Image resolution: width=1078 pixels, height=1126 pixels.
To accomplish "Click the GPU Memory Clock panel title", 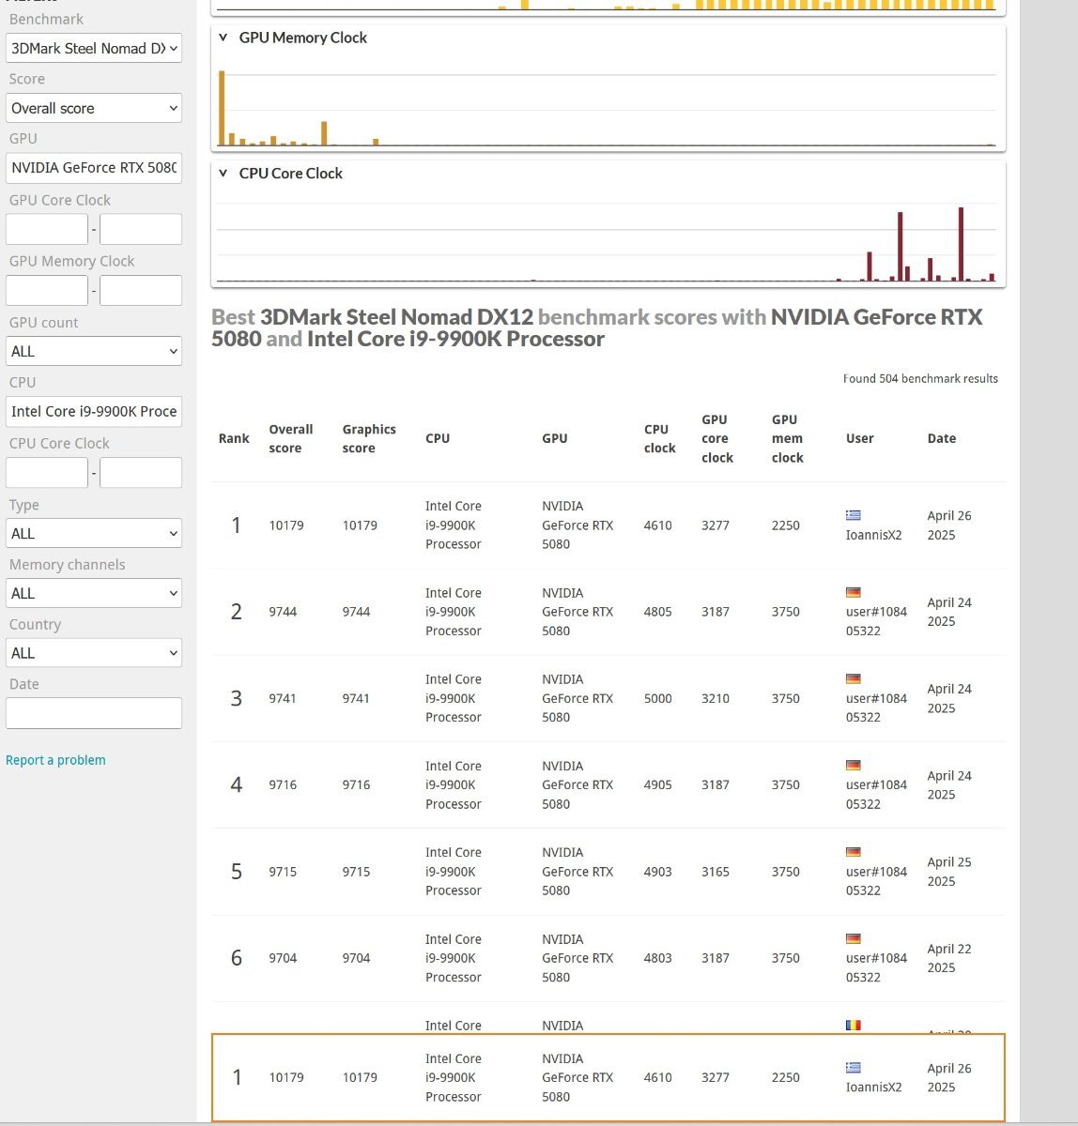I will coord(302,38).
